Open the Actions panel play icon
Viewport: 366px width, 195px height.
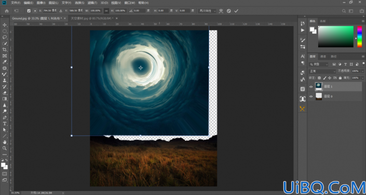coord(303,30)
